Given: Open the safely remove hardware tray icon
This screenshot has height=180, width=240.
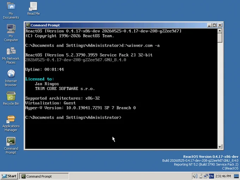Looking at the screenshot, I should (x=201, y=176).
